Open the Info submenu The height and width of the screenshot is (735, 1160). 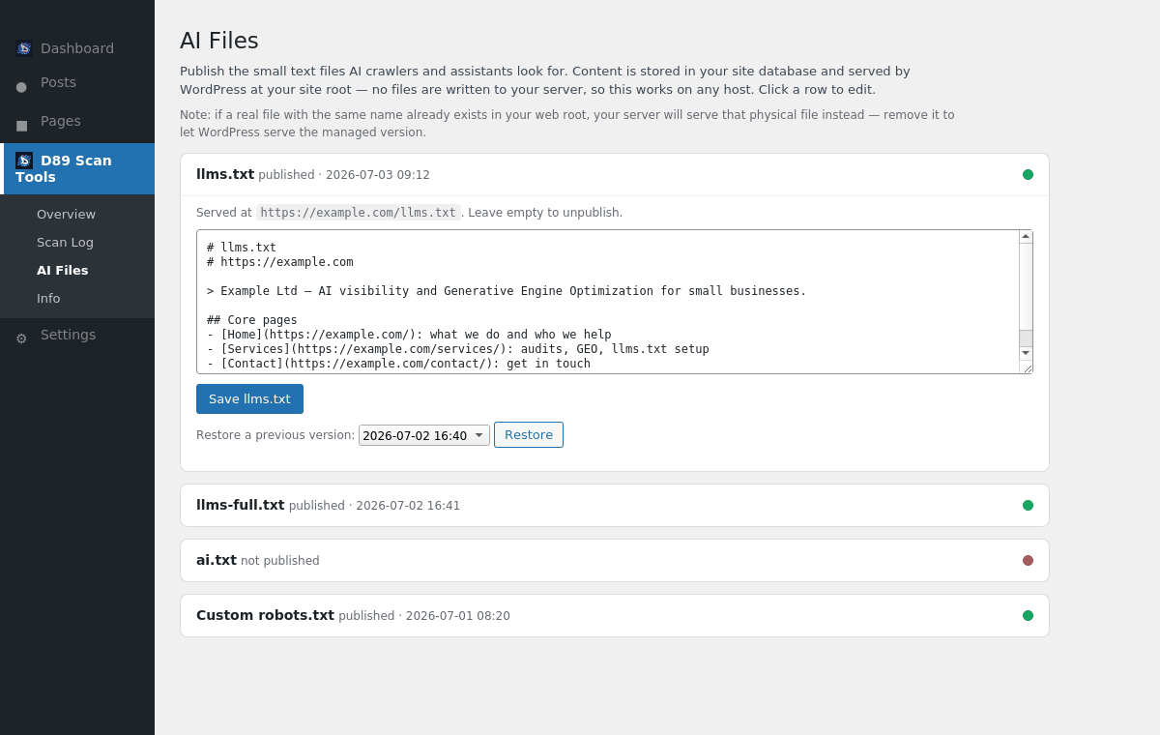[48, 298]
